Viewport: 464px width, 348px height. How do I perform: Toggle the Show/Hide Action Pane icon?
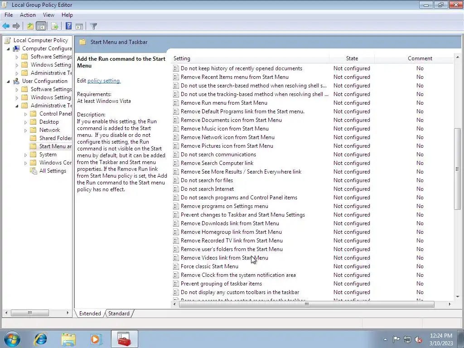click(x=79, y=26)
